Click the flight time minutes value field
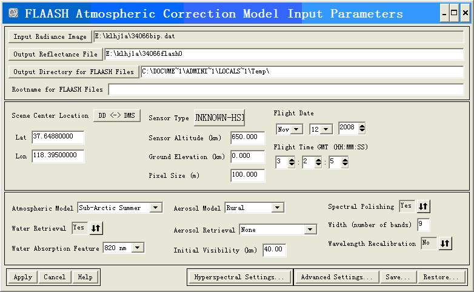Screen dimensions: 474x292 pyautogui.click(x=309, y=162)
